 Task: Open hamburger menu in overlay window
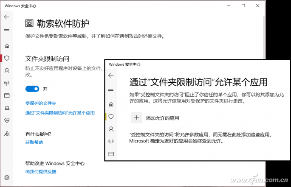[x=111, y=89]
